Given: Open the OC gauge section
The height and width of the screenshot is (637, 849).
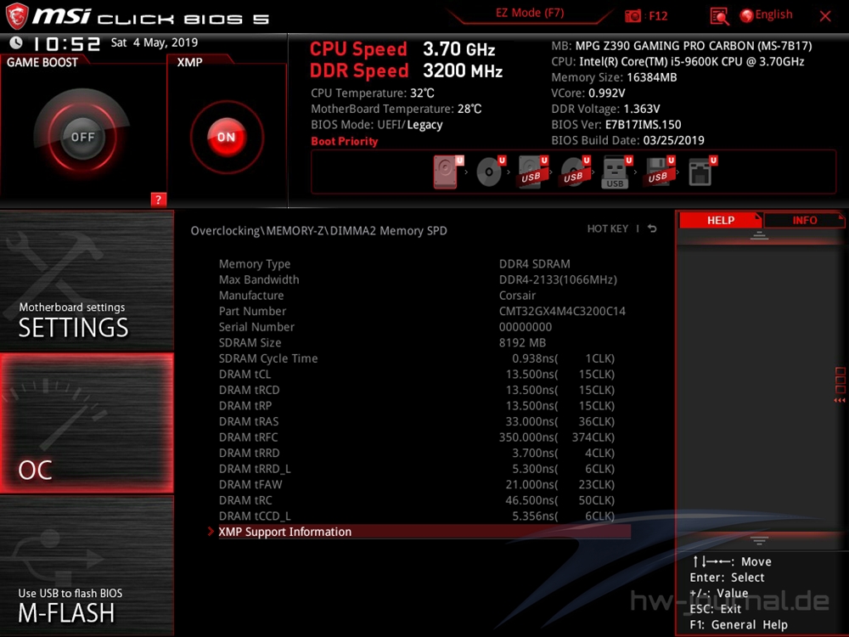Looking at the screenshot, I should click(87, 423).
